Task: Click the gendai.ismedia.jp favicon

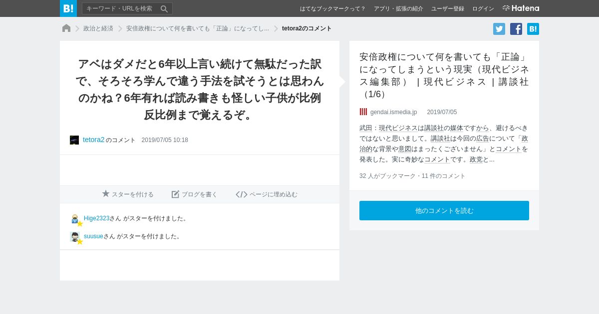Action: pyautogui.click(x=363, y=112)
